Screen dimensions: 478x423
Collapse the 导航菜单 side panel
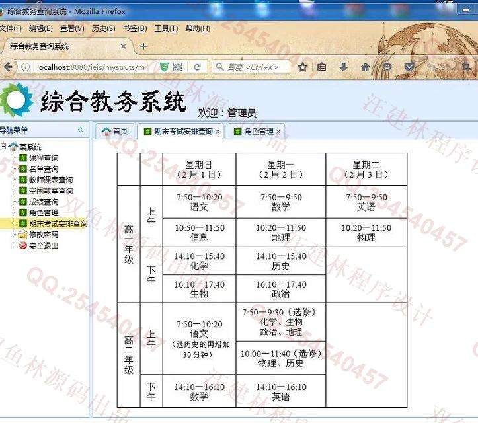(x=81, y=130)
